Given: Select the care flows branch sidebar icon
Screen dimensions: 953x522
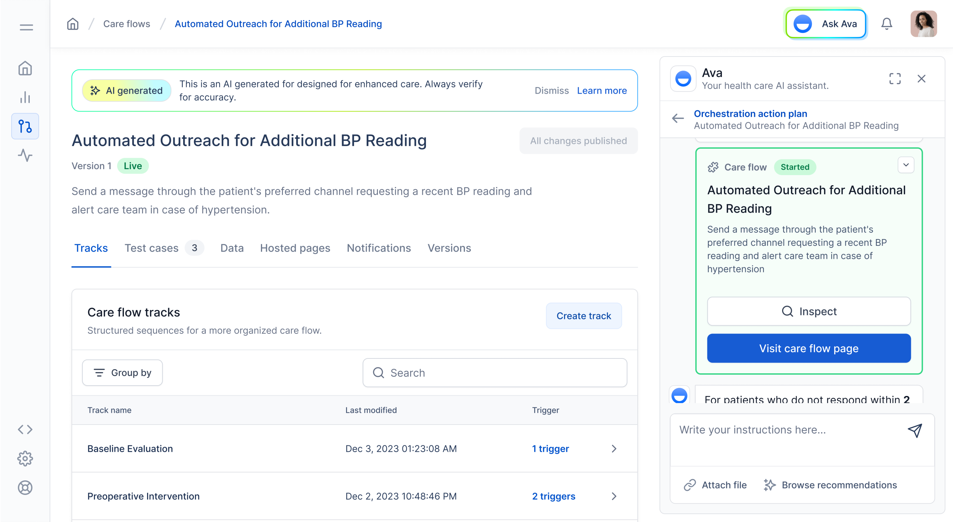Looking at the screenshot, I should click(25, 126).
